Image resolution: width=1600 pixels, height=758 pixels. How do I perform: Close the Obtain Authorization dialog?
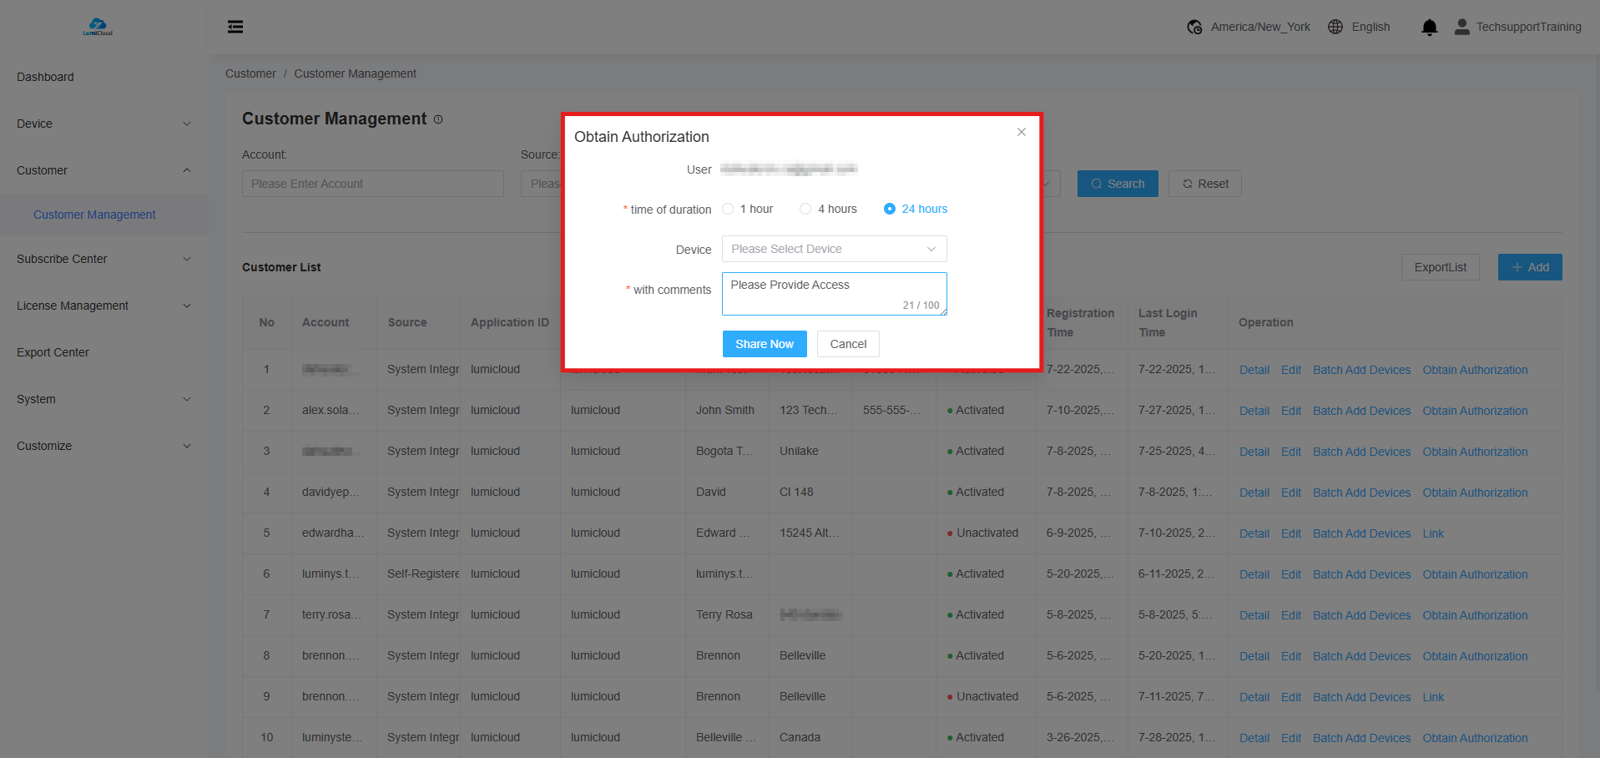(1021, 132)
